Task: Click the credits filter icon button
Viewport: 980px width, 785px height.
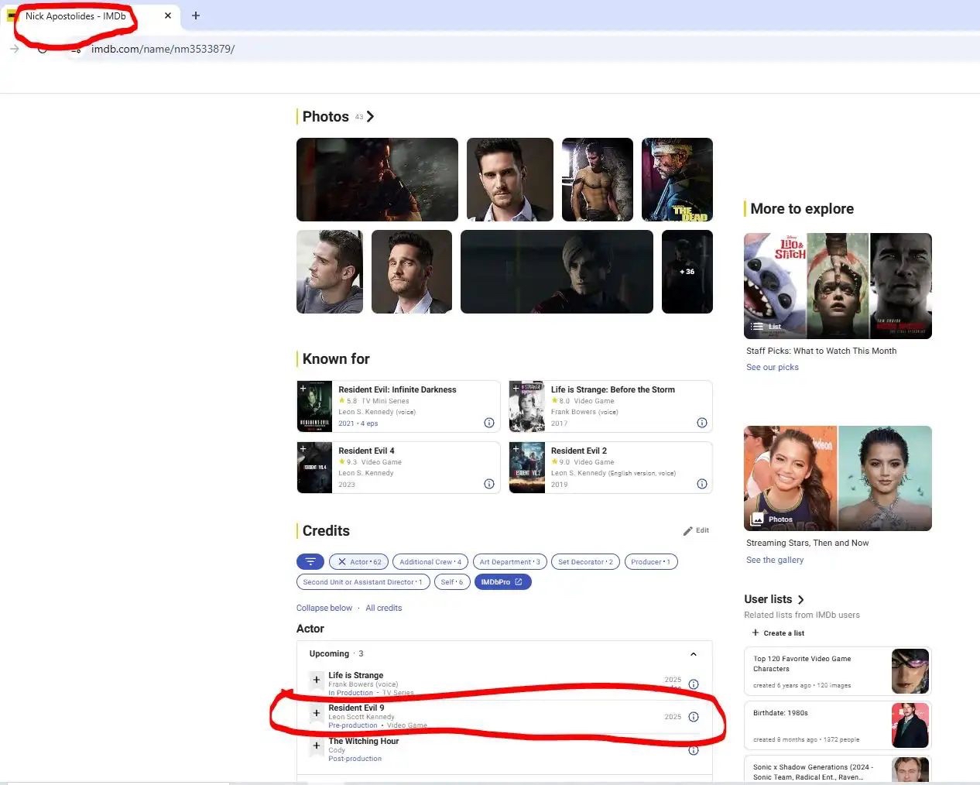Action: [310, 562]
